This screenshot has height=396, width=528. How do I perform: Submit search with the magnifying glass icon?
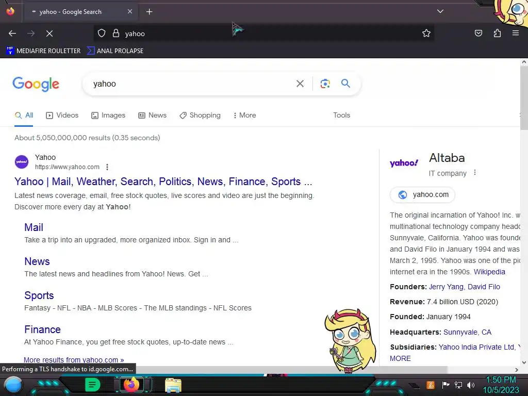(x=345, y=83)
